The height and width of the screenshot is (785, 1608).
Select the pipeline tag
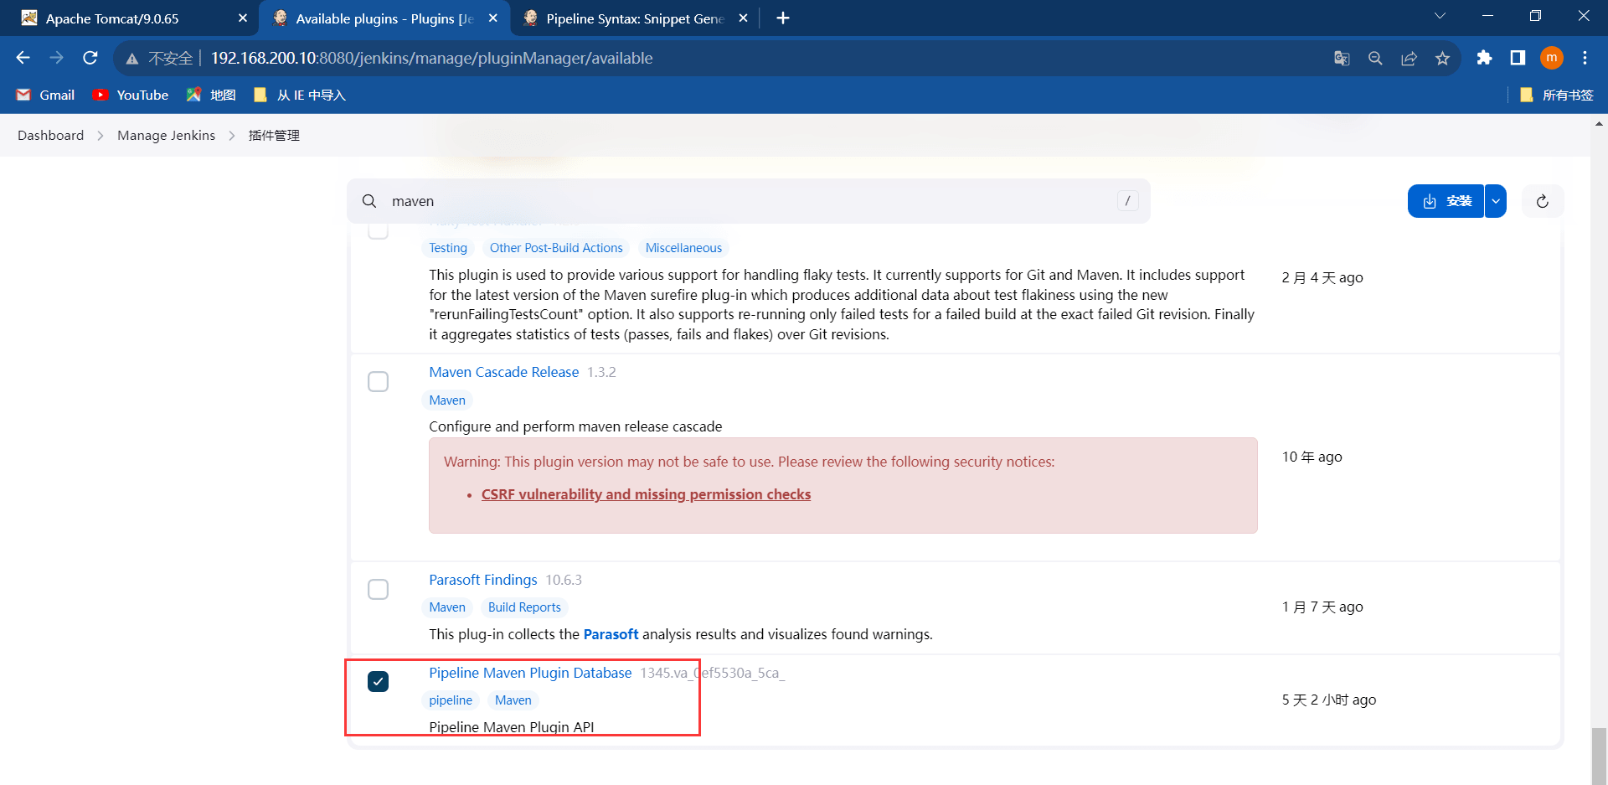click(x=451, y=700)
